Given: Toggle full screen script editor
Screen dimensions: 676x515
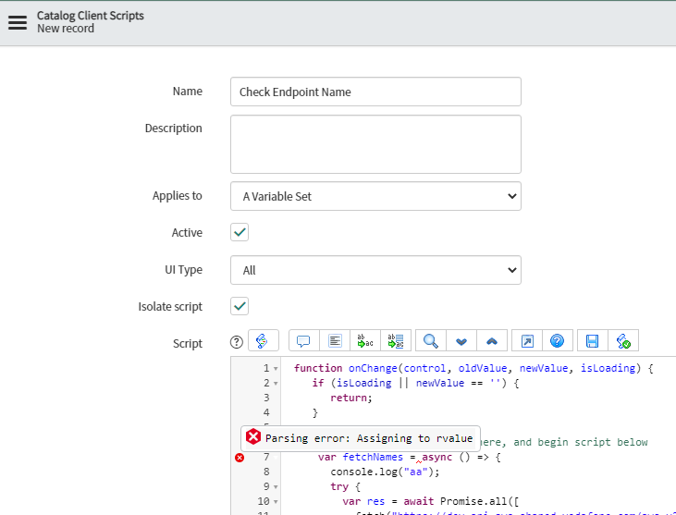Looking at the screenshot, I should (x=527, y=341).
